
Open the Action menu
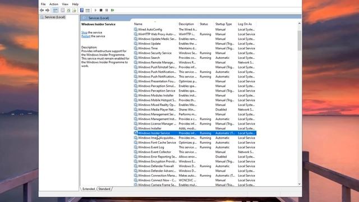[x=54, y=4]
